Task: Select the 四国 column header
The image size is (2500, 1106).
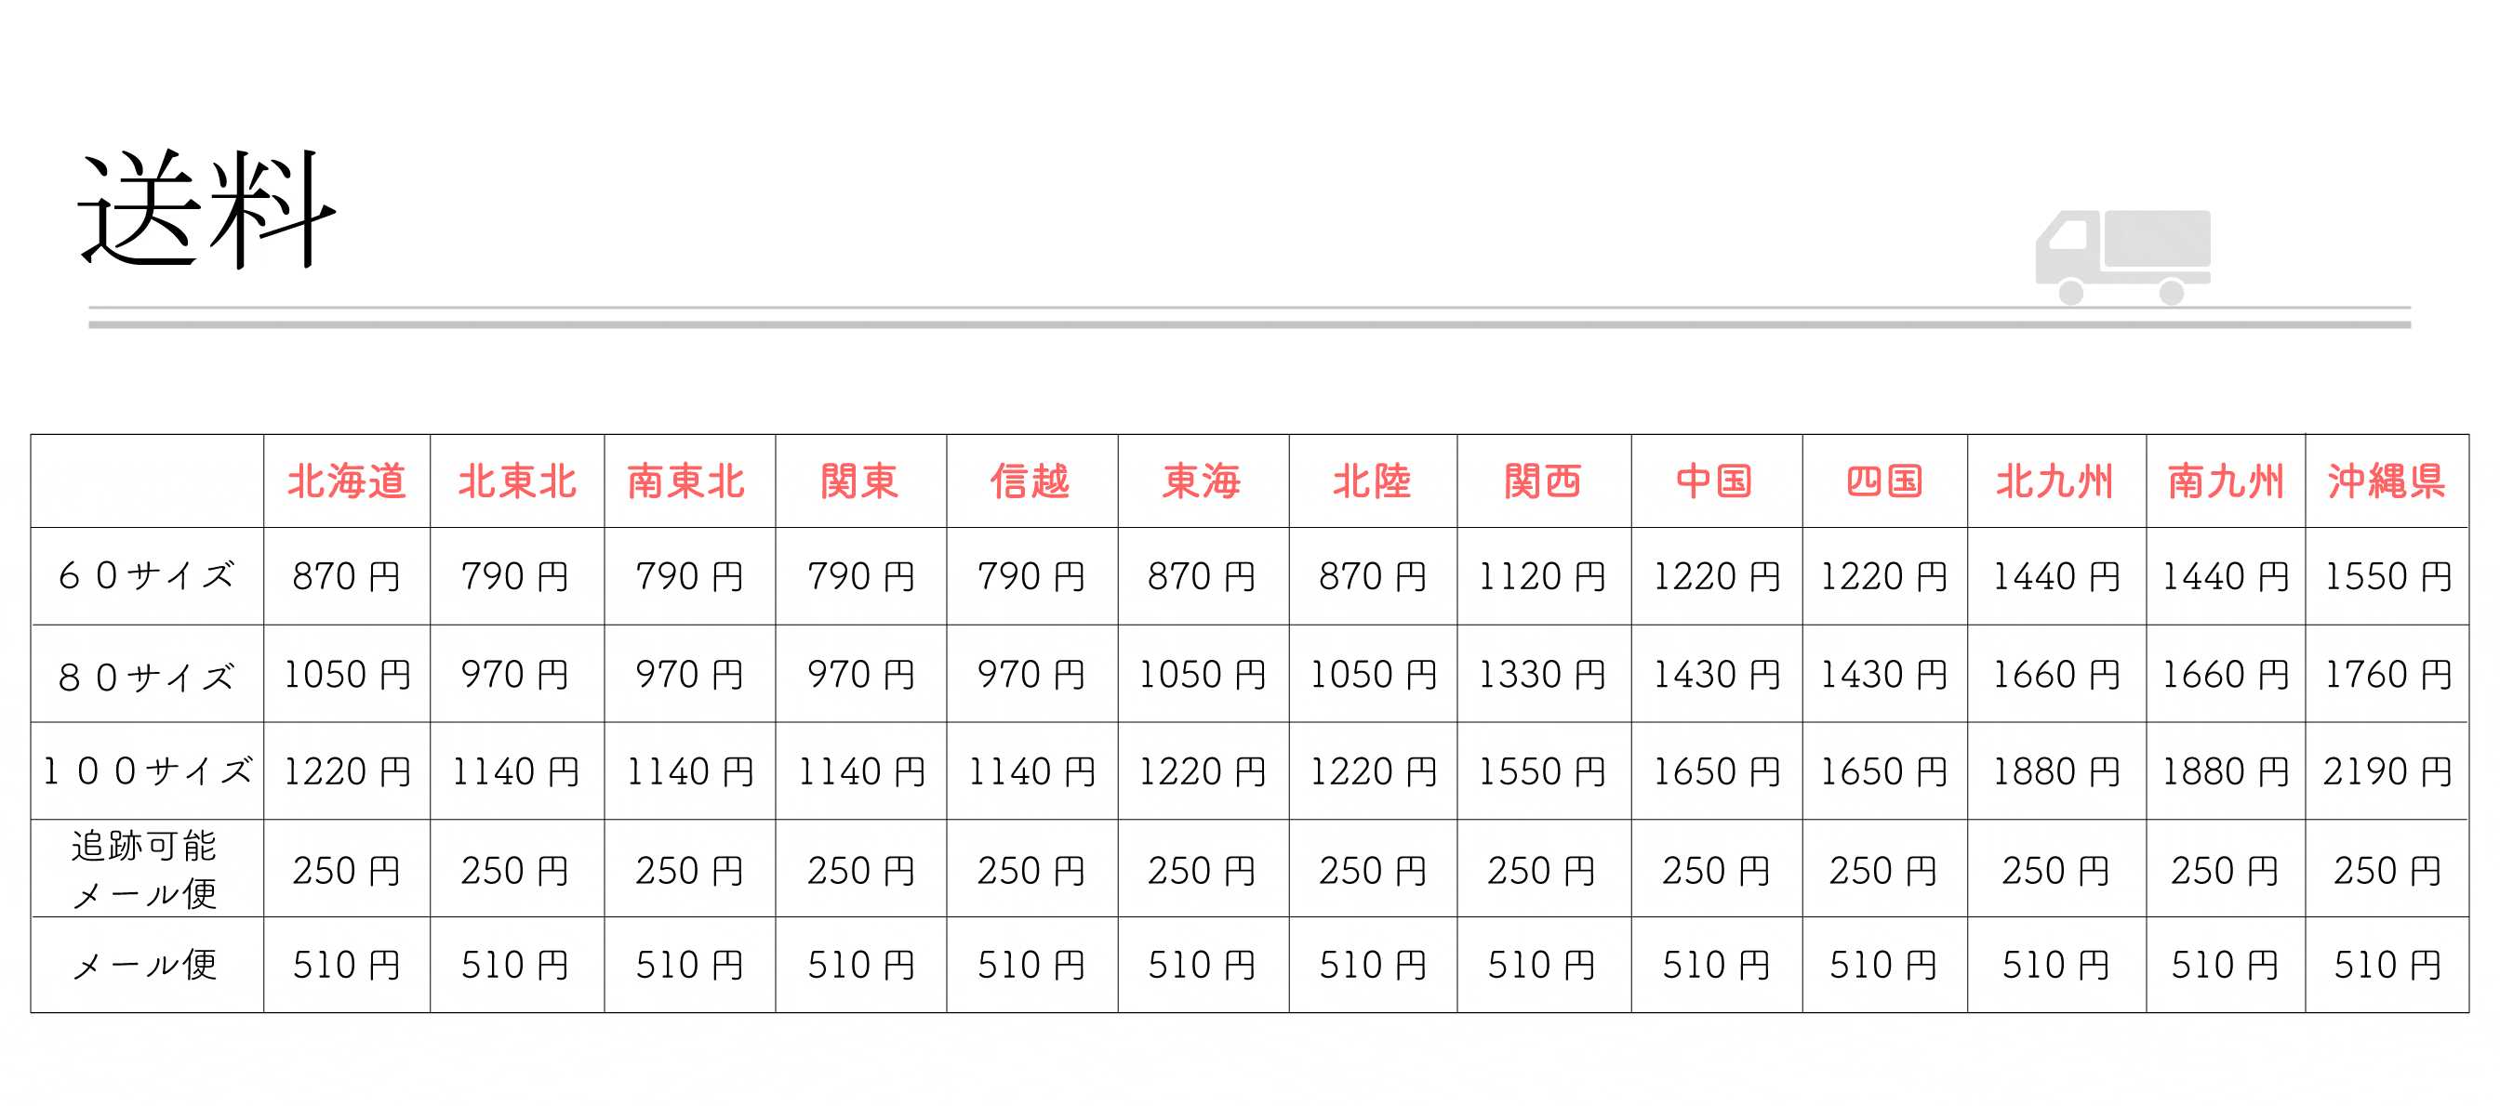Action: point(1884,482)
